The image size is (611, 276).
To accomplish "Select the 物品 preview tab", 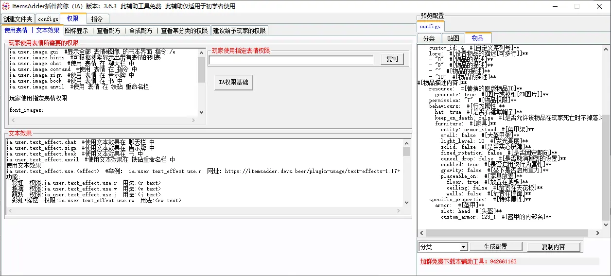I will (478, 38).
